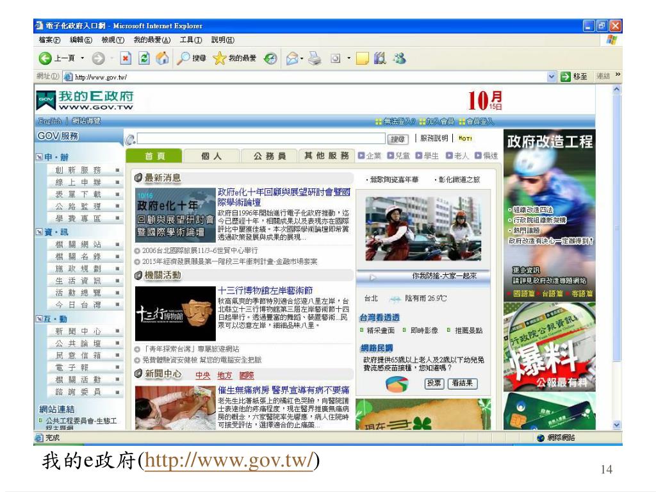Collapse the 申‧辦 sidebar section
Viewport: 656px width, 492px height.
click(39, 157)
